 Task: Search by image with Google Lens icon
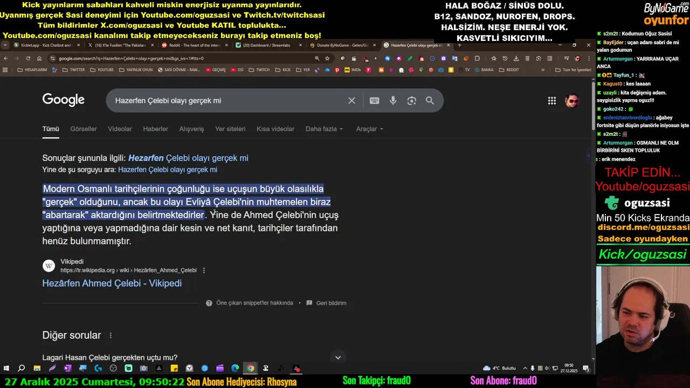412,101
